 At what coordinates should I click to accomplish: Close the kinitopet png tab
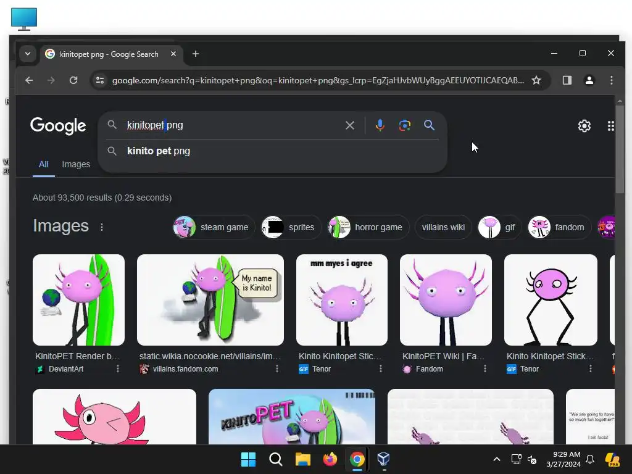point(173,54)
